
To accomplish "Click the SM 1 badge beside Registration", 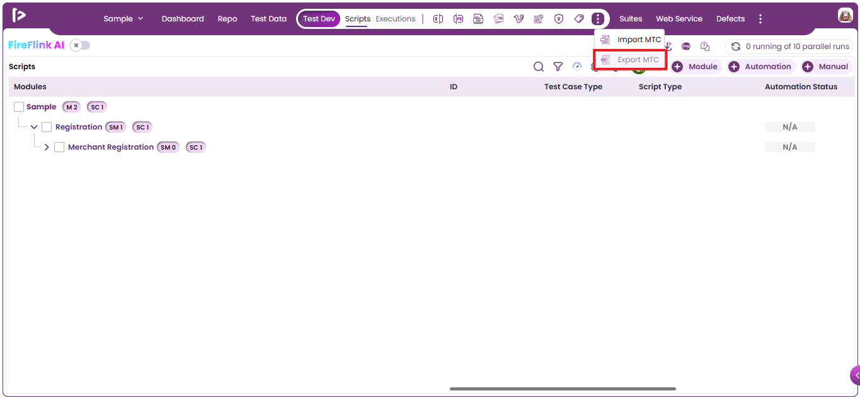I will (x=115, y=127).
